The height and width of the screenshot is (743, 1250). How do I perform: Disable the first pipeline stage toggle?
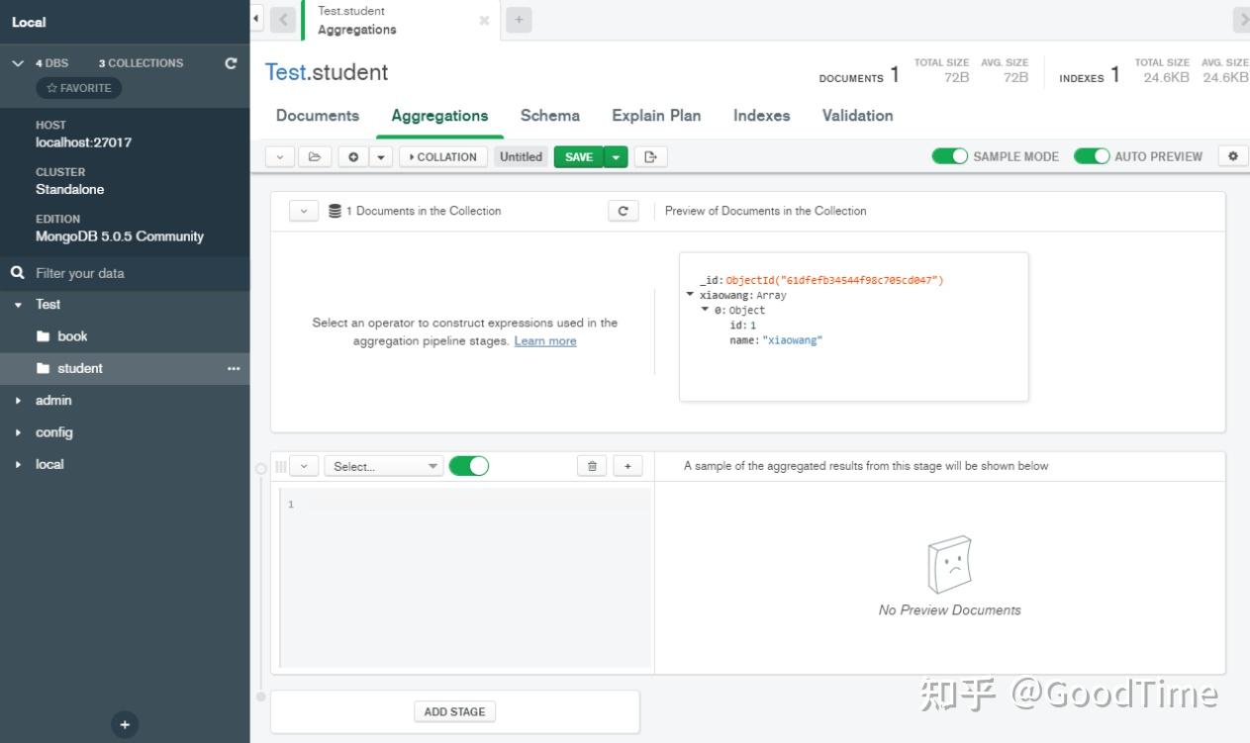point(469,465)
